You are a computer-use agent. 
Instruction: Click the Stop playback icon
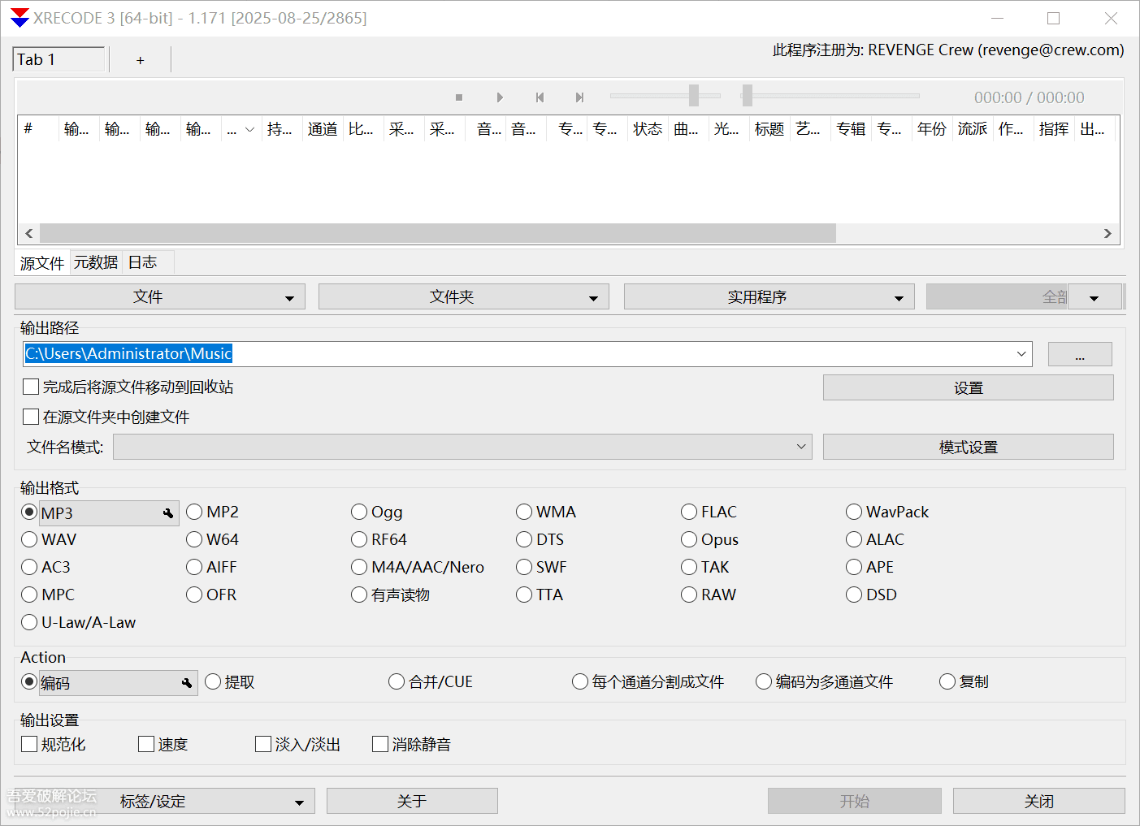coord(458,97)
